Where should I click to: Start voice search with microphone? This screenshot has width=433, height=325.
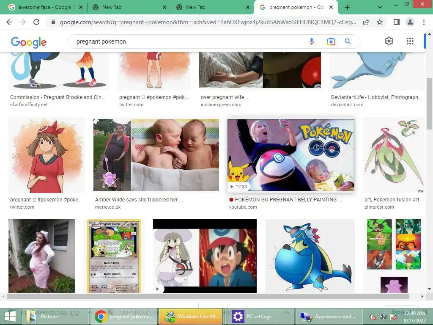(312, 41)
